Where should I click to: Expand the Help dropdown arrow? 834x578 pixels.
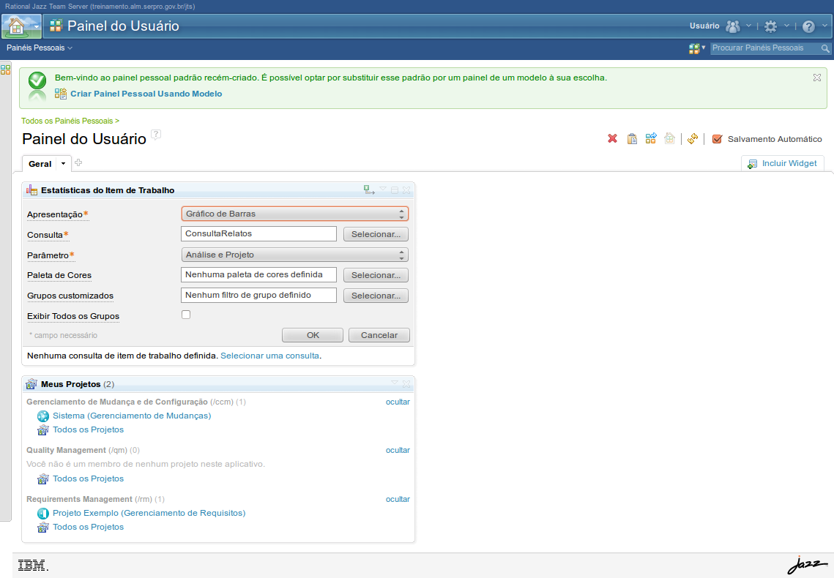(x=825, y=26)
